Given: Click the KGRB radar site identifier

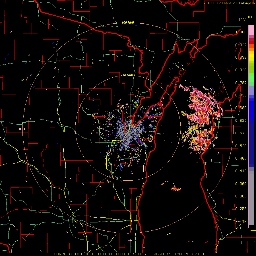Looking at the screenshot, I should point(159,254).
